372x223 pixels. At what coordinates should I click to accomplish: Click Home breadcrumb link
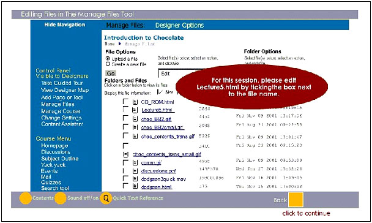(110, 43)
